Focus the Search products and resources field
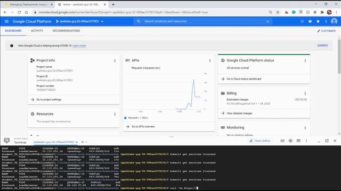Image resolution: width=341 pixels, height=191 pixels. (202, 21)
